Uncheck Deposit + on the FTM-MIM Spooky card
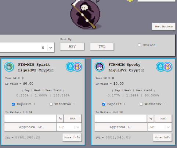Viewport: 177px width, 148px height. coord(104,104)
